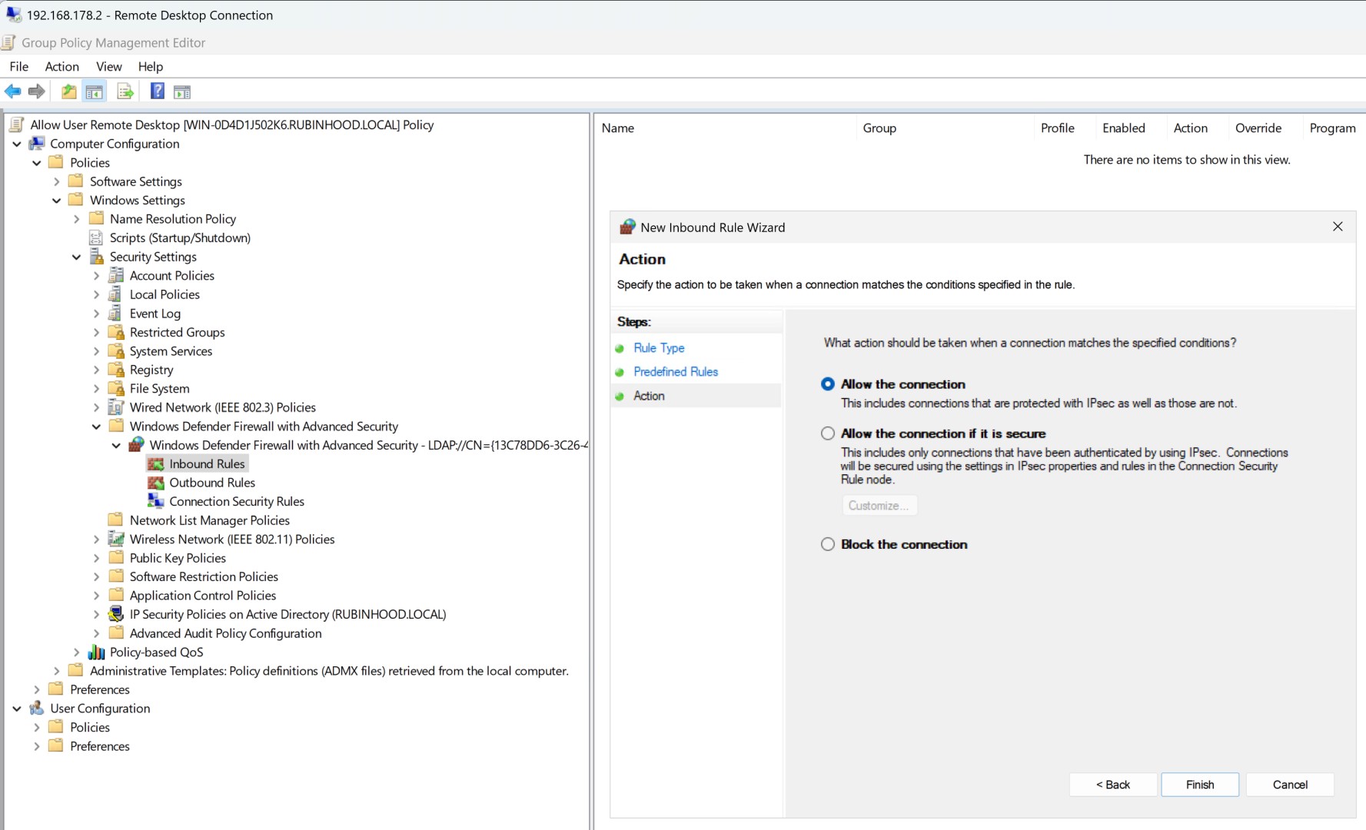1366x830 pixels.
Task: Cancel the New Inbound Rule Wizard
Action: [x=1290, y=785]
